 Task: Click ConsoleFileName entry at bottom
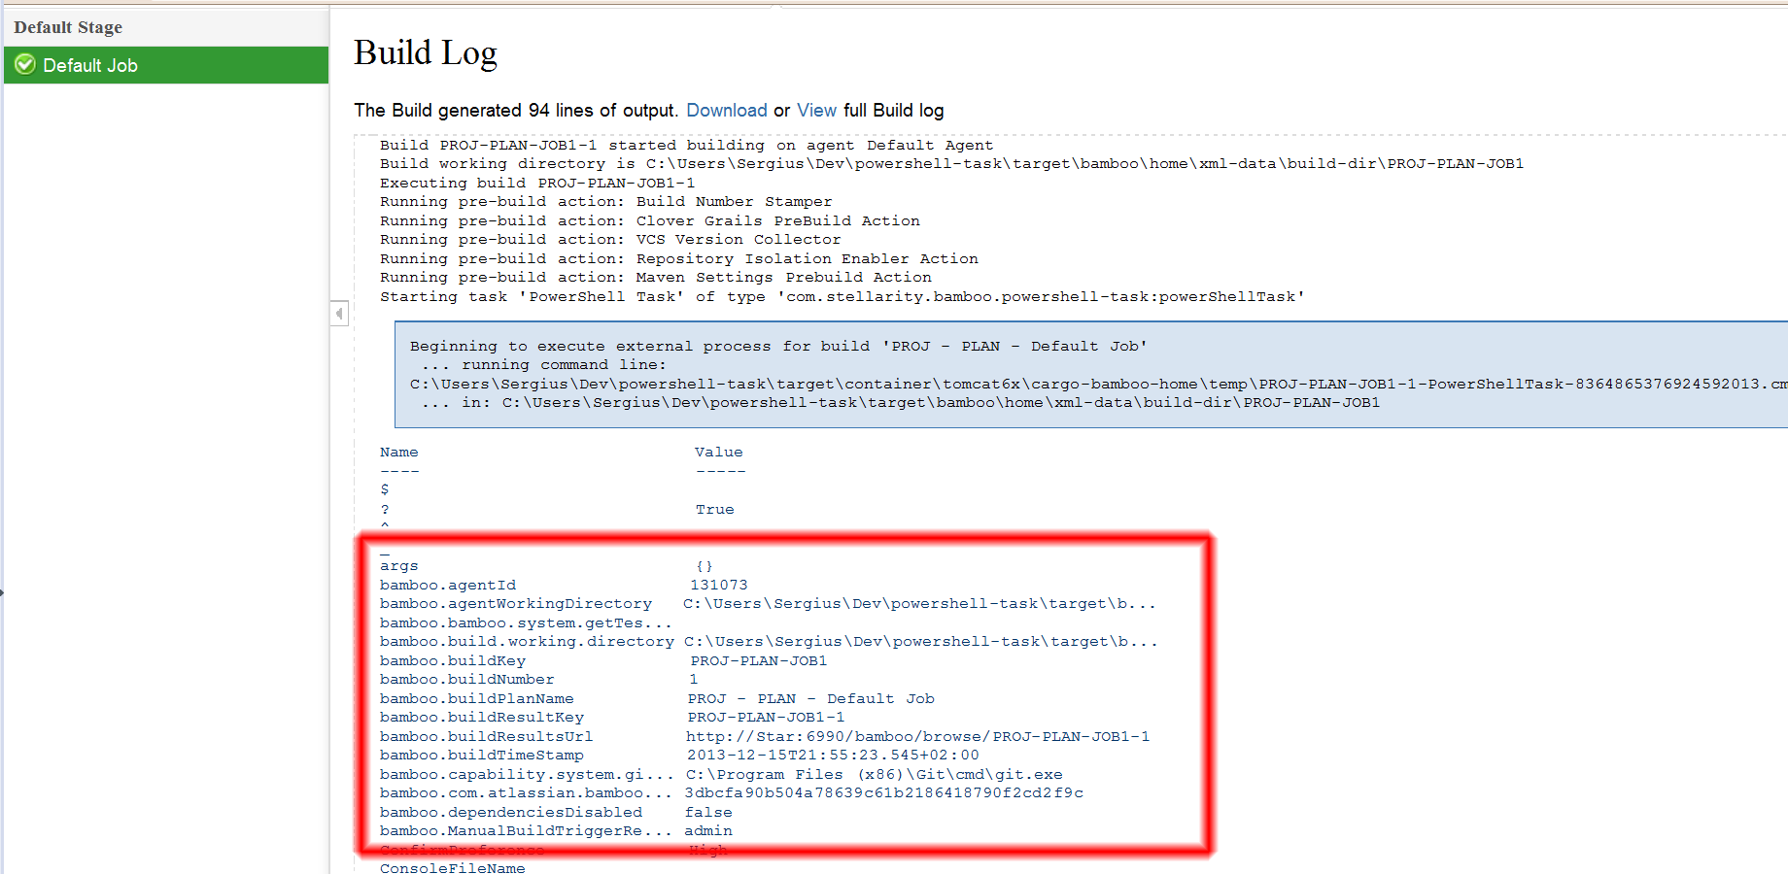pyautogui.click(x=453, y=867)
